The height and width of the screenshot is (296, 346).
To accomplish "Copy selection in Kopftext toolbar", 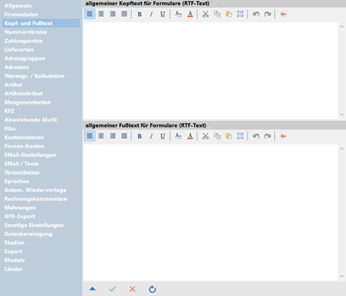I will (217, 14).
